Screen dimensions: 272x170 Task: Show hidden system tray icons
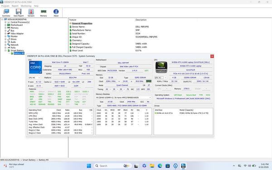tap(234, 166)
